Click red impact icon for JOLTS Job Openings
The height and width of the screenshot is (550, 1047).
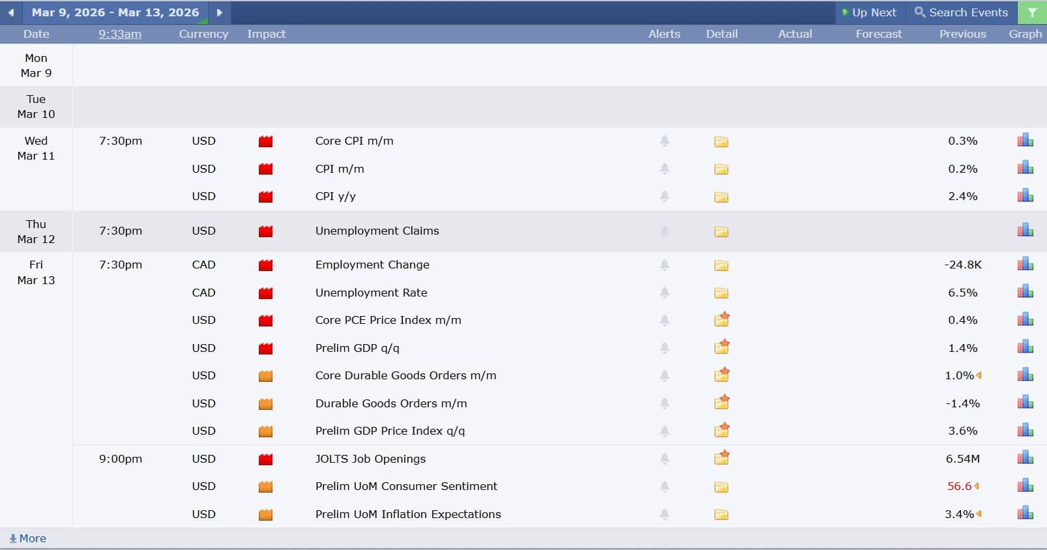[265, 459]
